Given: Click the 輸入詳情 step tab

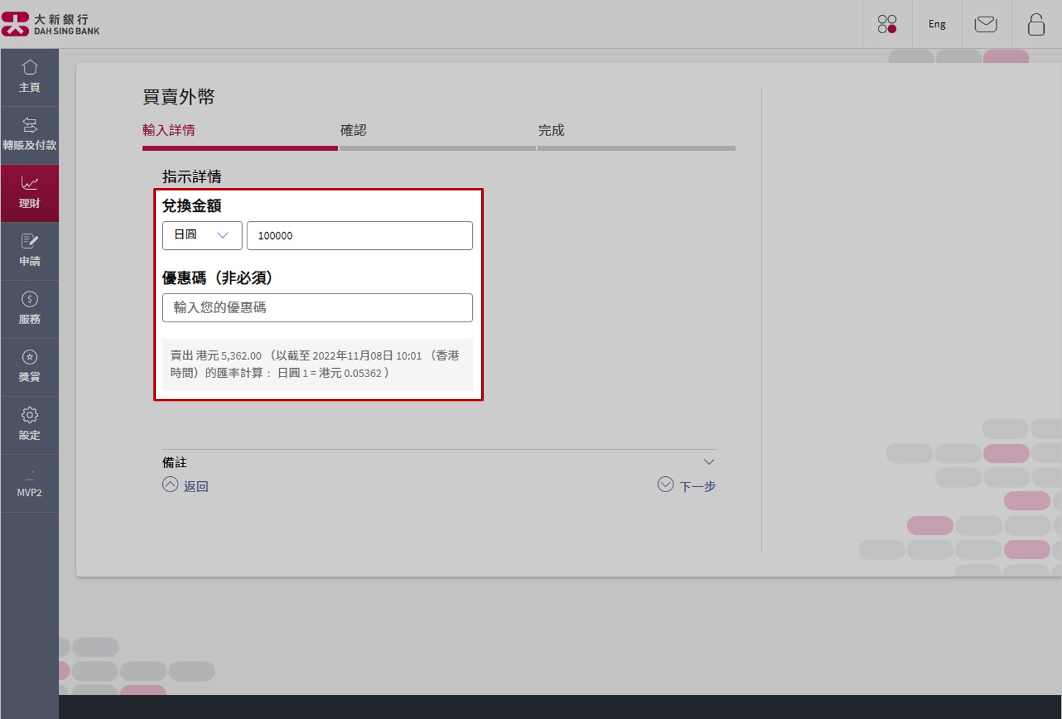Looking at the screenshot, I should [x=169, y=130].
